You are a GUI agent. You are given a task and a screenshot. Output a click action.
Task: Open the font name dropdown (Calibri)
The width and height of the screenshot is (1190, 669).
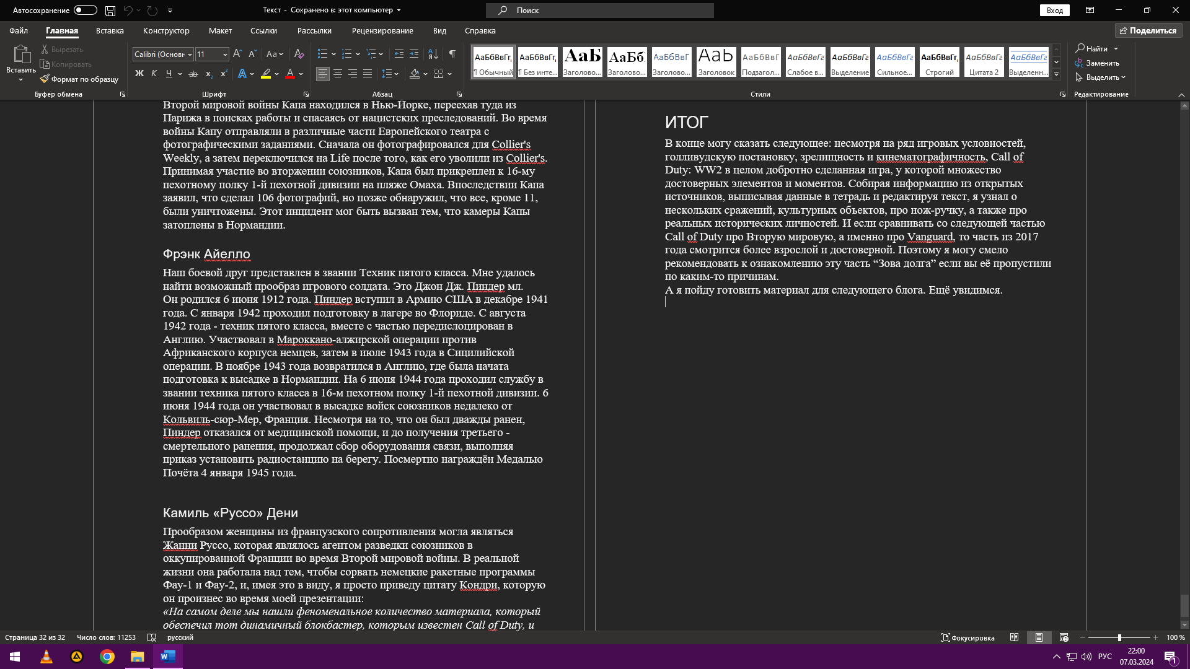(x=190, y=55)
